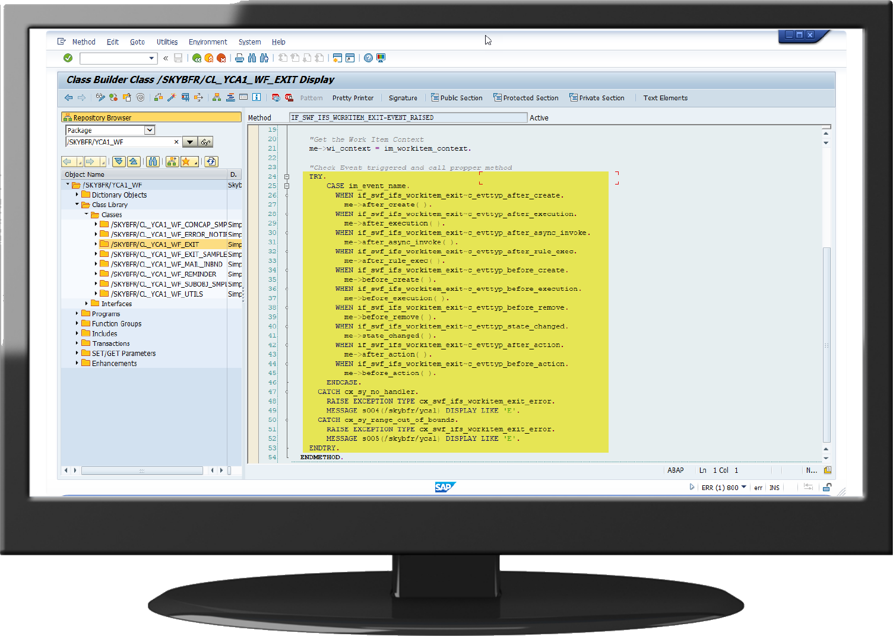Screen dimensions: 893x636
Task: Click the Activate magic wand icon
Action: tap(172, 97)
